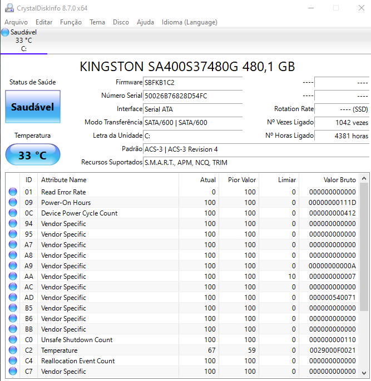
Task: Click the Saudável health status button
Action: pos(33,107)
